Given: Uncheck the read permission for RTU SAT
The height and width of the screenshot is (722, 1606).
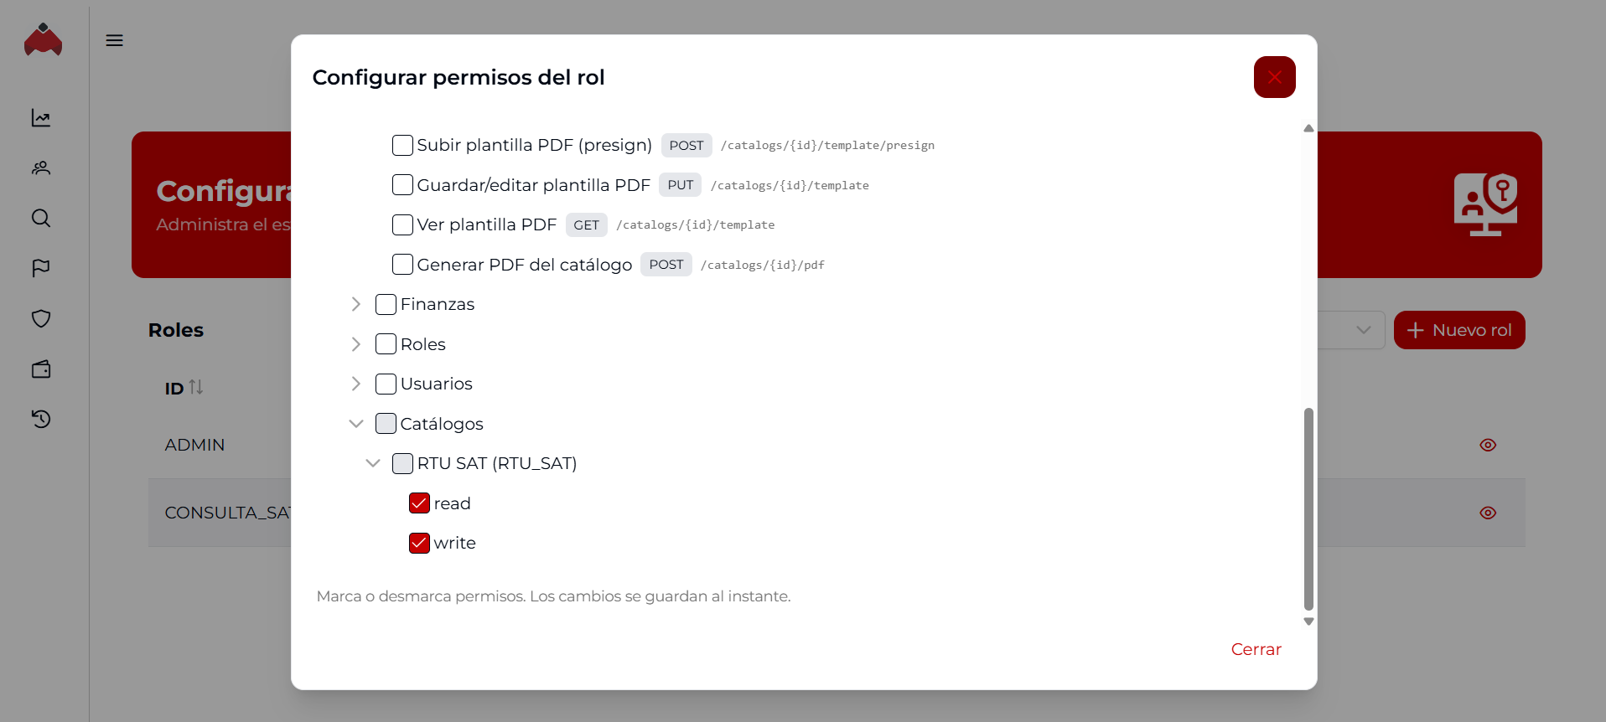Looking at the screenshot, I should coord(419,503).
